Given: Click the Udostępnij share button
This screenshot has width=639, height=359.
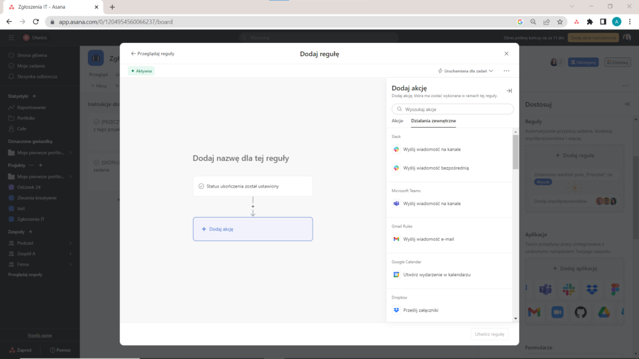Looking at the screenshot, I should pyautogui.click(x=583, y=62).
